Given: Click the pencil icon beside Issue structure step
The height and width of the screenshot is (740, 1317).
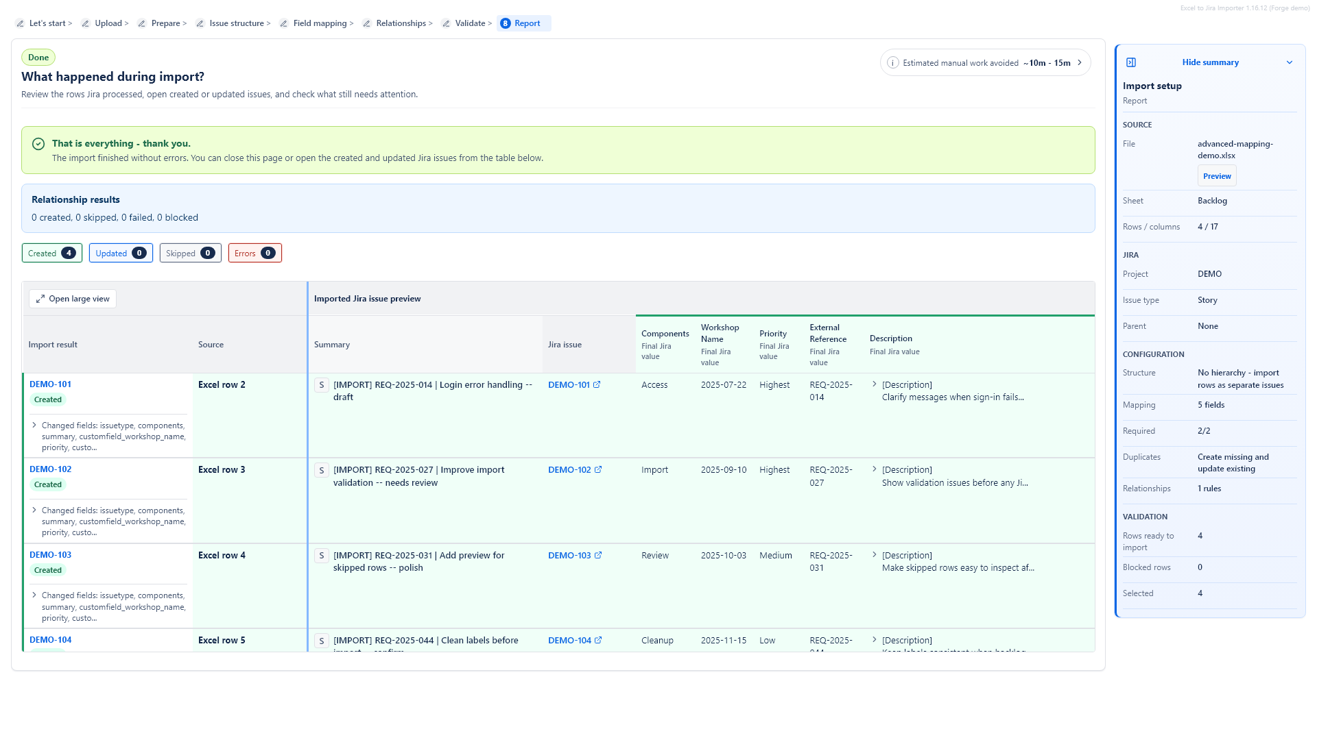Looking at the screenshot, I should click(x=200, y=23).
